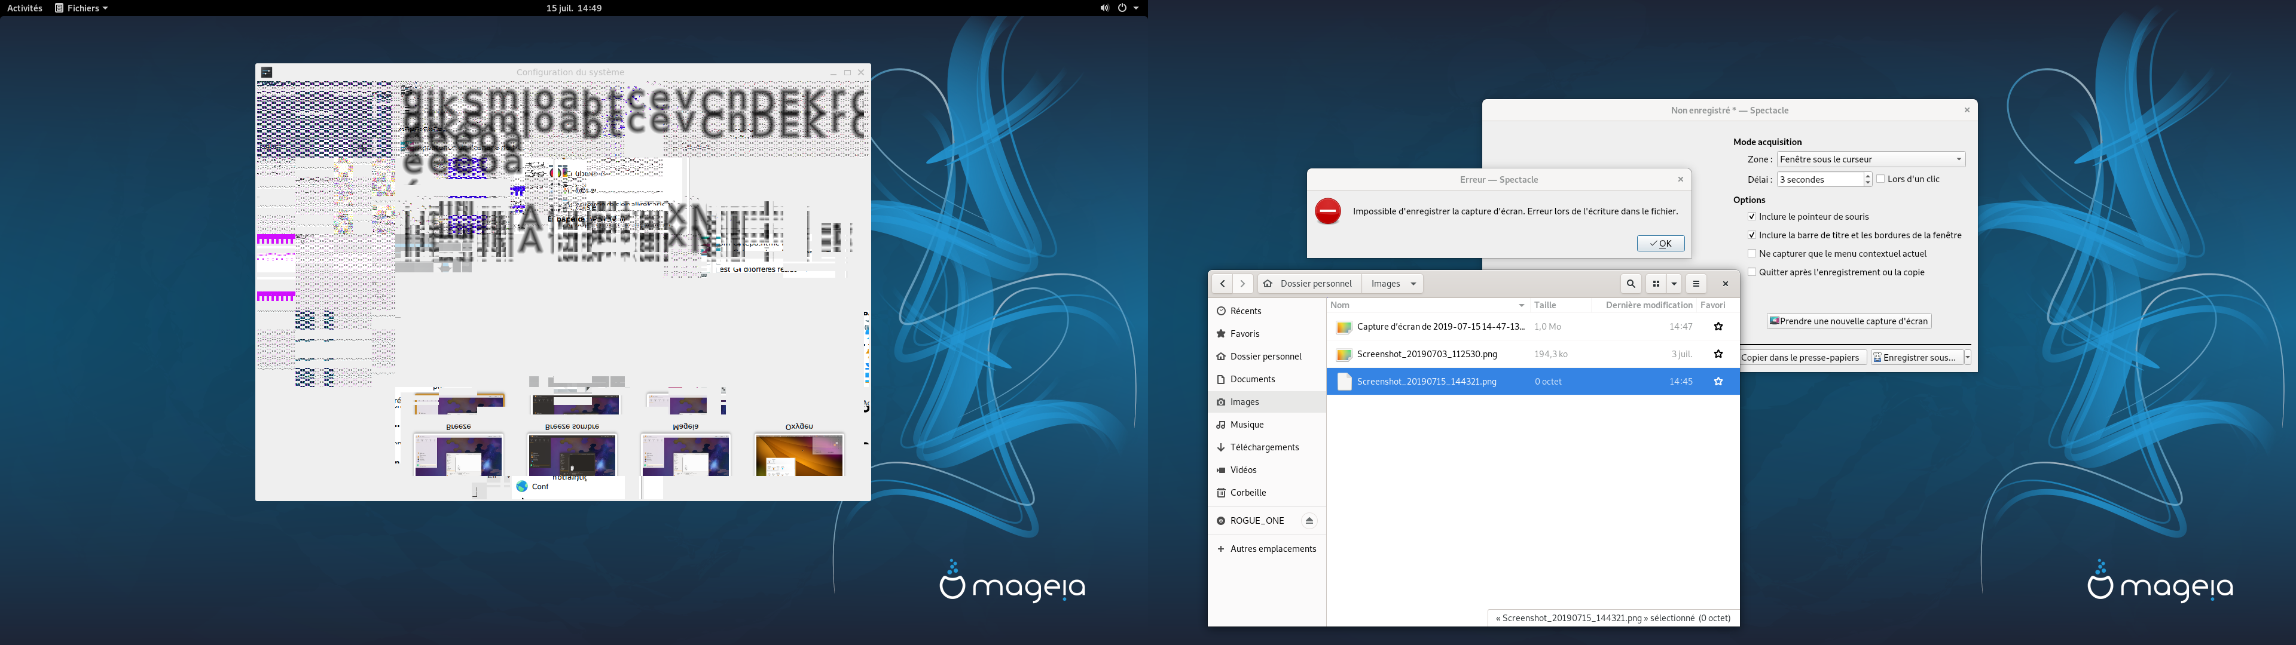
Task: Go forward in the Files window
Action: pyautogui.click(x=1242, y=284)
